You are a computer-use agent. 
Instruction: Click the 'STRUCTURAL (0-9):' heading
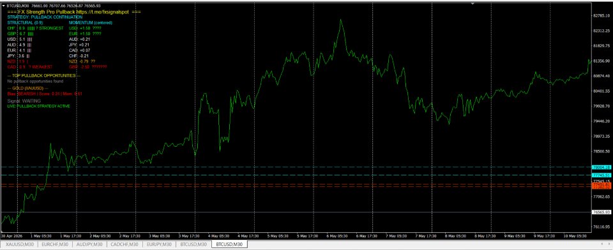tap(25, 23)
